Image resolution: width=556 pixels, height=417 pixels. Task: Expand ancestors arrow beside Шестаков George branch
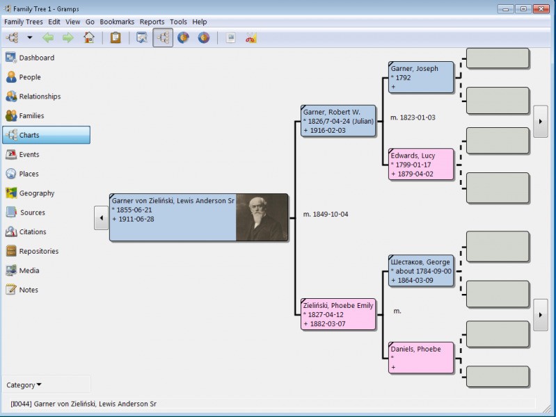click(541, 315)
